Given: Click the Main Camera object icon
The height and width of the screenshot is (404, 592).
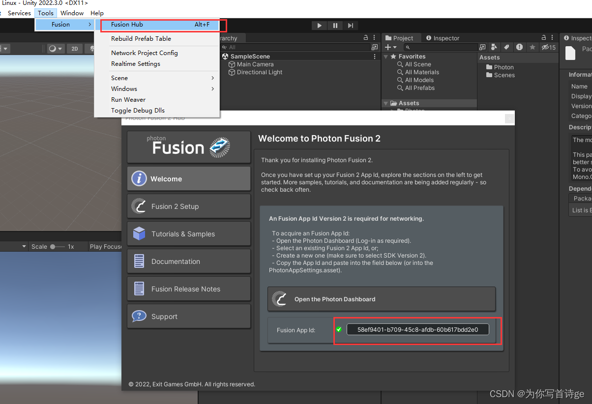Looking at the screenshot, I should pos(232,64).
